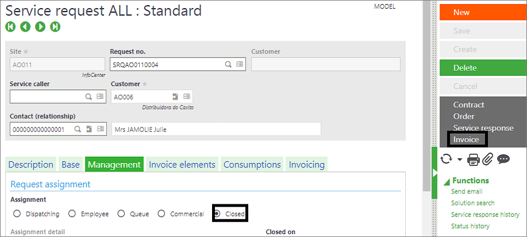The height and width of the screenshot is (237, 527).
Task: Switch to the Consumptions tab
Action: [252, 165]
